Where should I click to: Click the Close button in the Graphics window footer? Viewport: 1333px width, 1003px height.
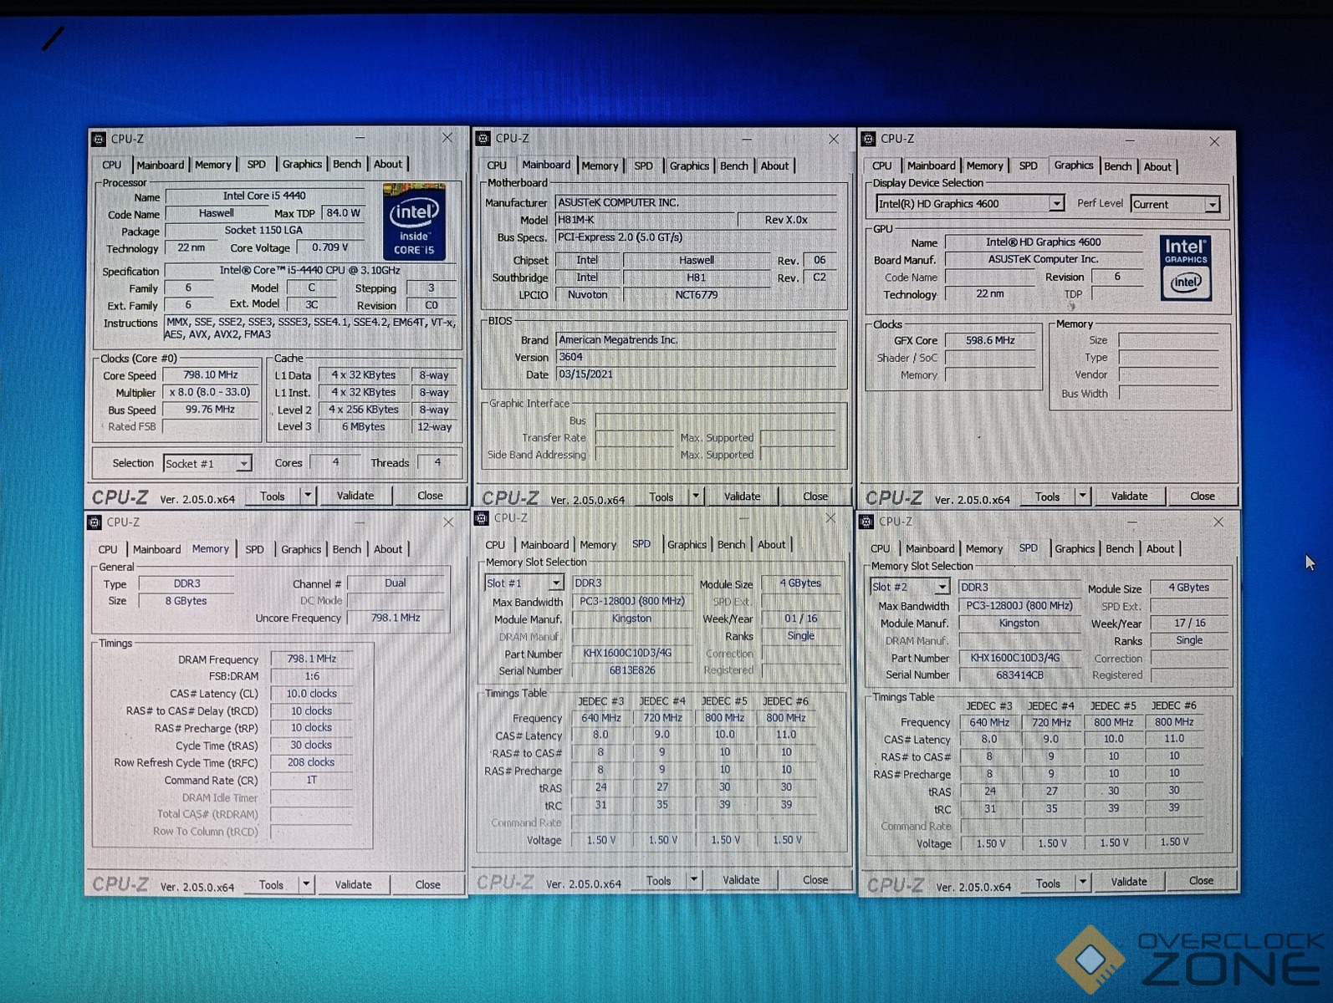[x=1203, y=496]
